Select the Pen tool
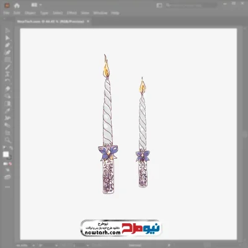Image resolution: width=248 pixels, height=248 pixels. (7, 45)
